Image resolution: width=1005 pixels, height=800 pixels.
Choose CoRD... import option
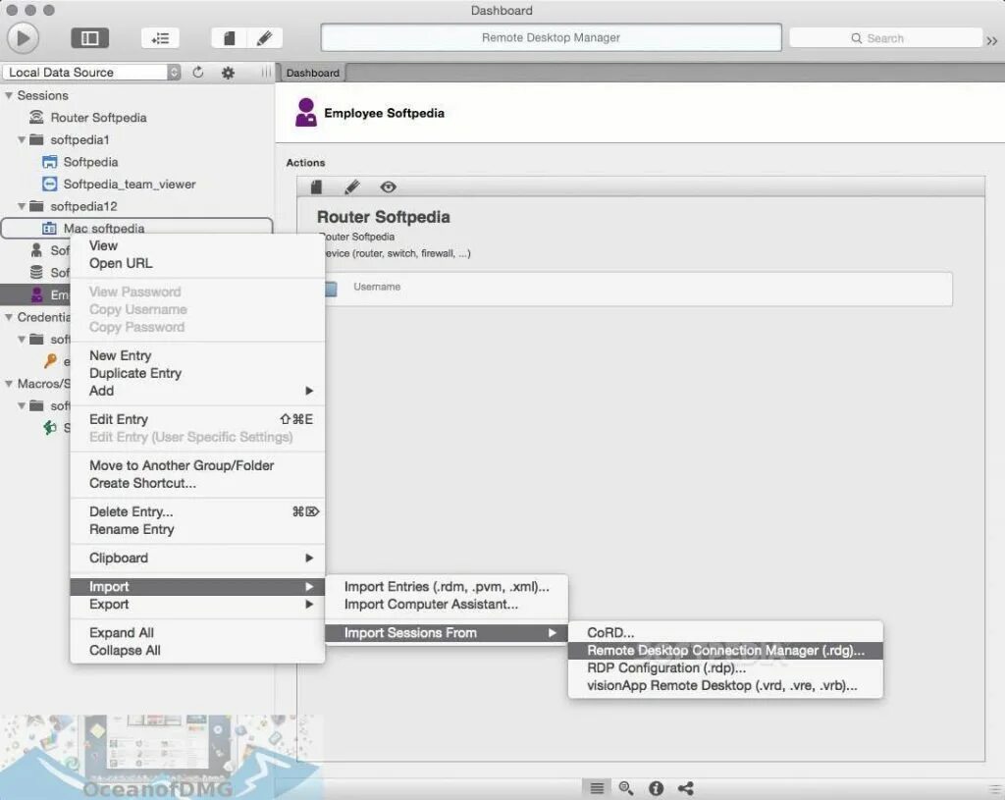click(725, 633)
